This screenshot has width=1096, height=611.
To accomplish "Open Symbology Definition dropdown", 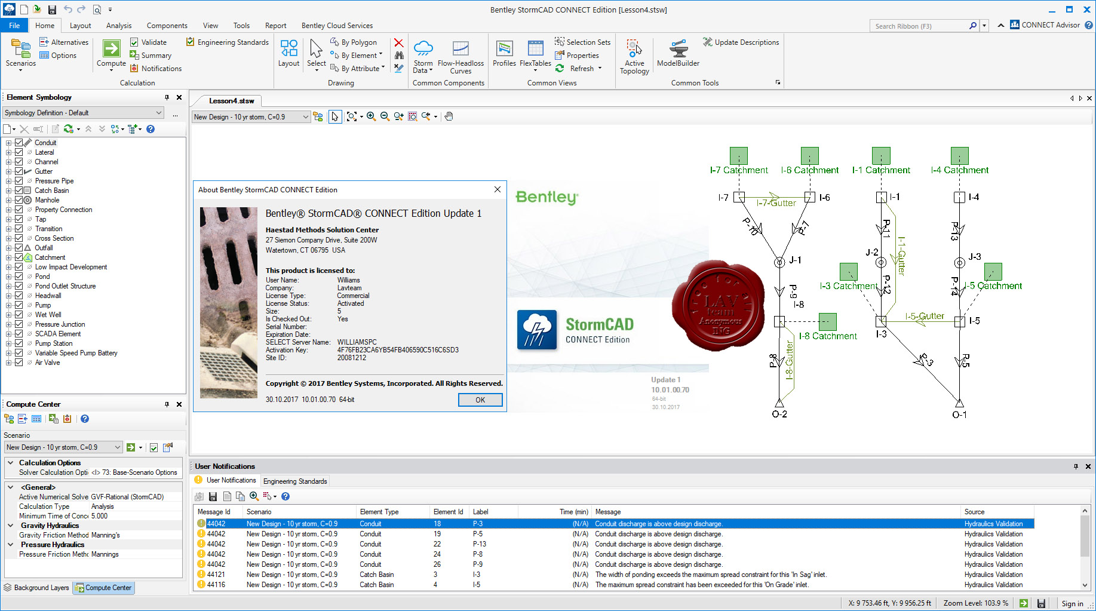I will (x=83, y=113).
